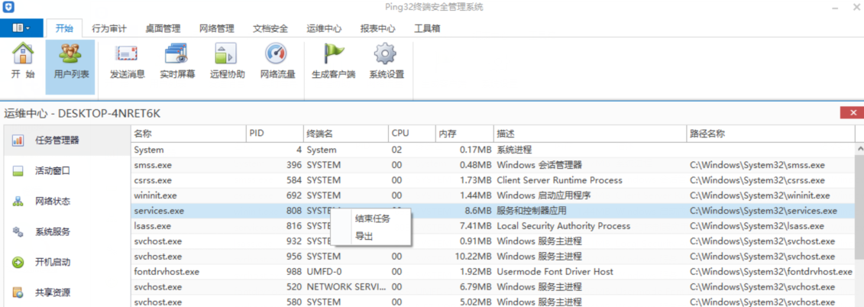This screenshot has height=307, width=864.
Task: Select the svchost.exe row with PID 956
Action: [x=493, y=257]
